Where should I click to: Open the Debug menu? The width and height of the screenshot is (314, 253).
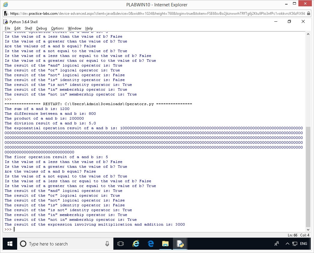[x=42, y=28]
